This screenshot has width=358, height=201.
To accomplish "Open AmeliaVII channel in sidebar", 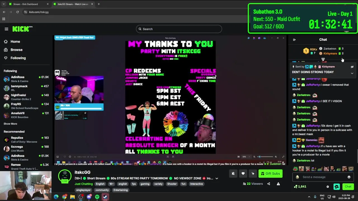I will [x=26, y=115].
